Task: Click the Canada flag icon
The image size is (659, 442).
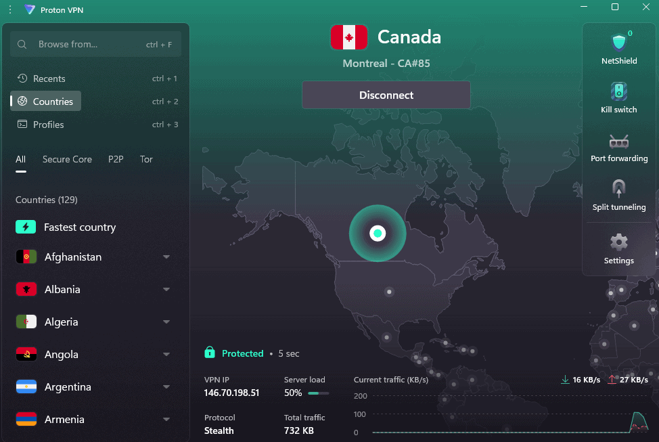Action: (348, 37)
